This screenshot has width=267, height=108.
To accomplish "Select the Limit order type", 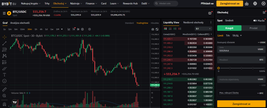I will (220, 35).
